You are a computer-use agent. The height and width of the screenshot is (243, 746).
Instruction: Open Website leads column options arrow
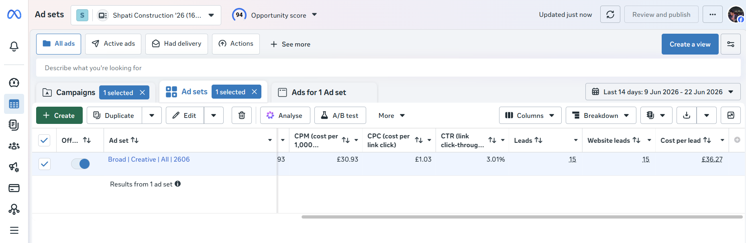point(649,140)
